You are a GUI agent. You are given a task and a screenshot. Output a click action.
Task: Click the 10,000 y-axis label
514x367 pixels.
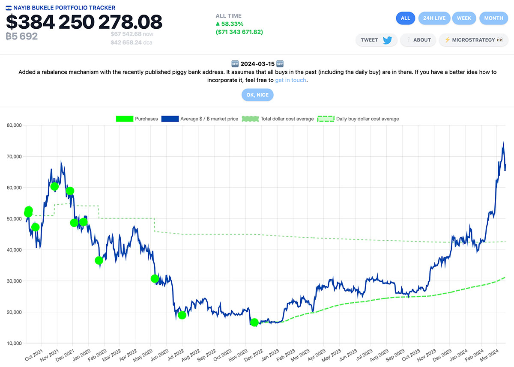point(15,343)
